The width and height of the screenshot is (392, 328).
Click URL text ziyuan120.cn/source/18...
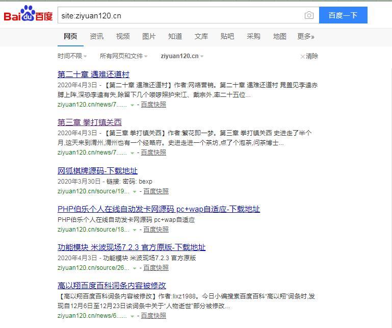tap(93, 230)
